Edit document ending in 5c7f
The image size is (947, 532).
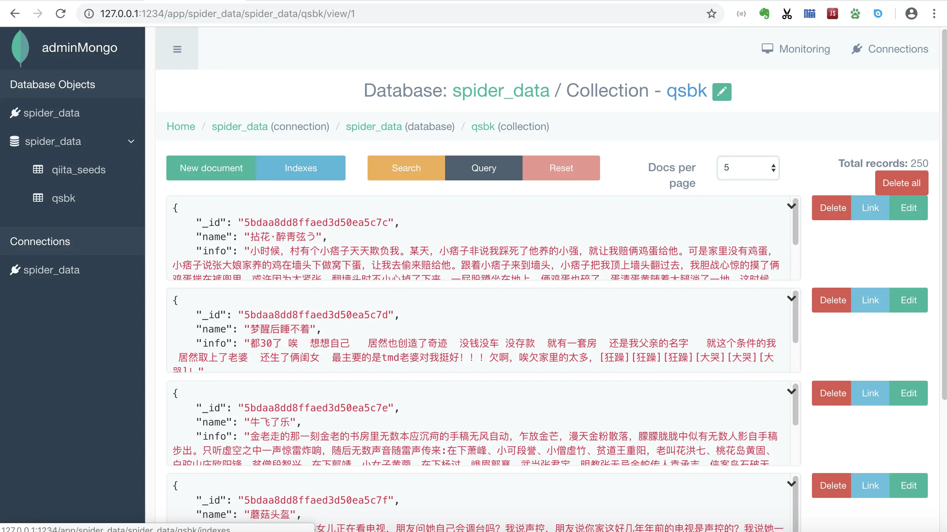(x=908, y=485)
